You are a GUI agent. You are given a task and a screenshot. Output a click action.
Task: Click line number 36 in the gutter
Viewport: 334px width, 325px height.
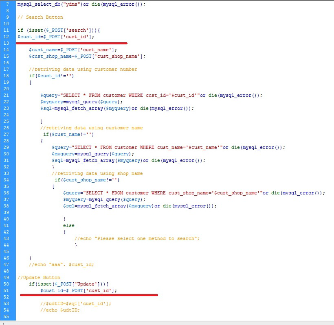coord(6,193)
